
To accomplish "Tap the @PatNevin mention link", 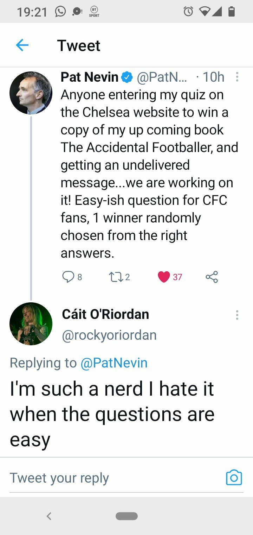I will click(x=114, y=363).
